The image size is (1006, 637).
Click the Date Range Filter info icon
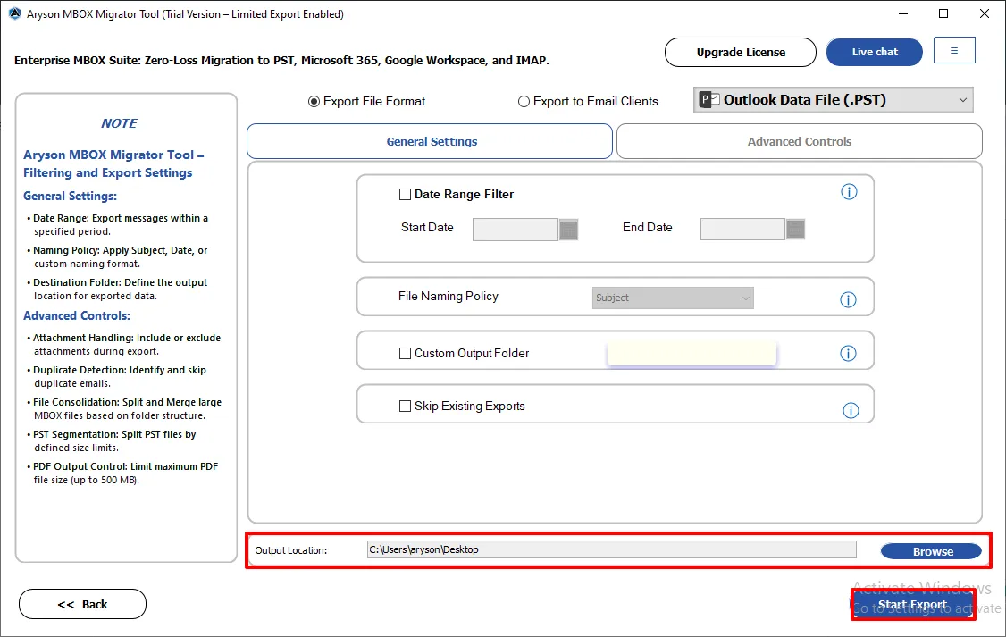pos(849,192)
